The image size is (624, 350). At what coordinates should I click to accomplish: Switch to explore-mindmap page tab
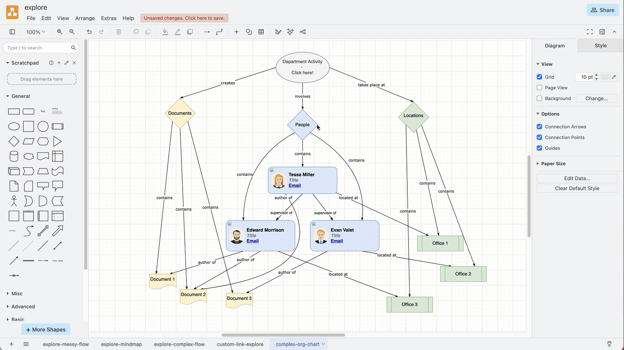[x=121, y=344]
